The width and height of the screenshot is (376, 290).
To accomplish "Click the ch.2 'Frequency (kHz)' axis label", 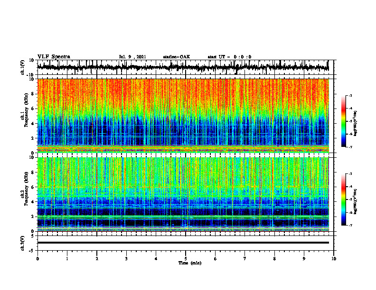I will (26, 189).
